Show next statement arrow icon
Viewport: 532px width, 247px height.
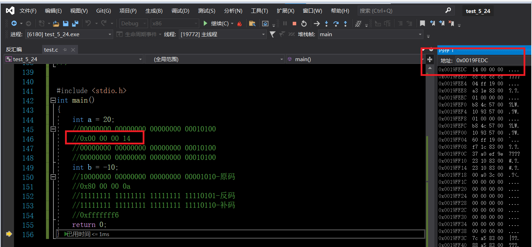pyautogui.click(x=317, y=24)
